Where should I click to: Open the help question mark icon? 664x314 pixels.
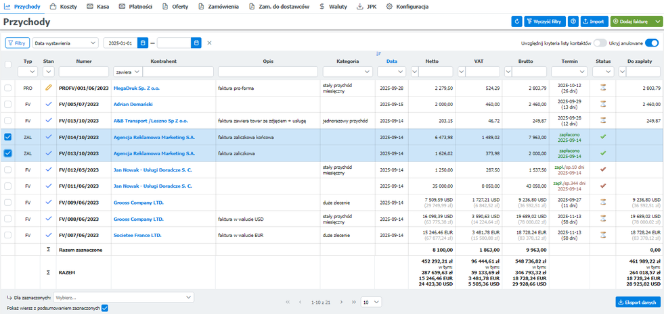pos(573,22)
